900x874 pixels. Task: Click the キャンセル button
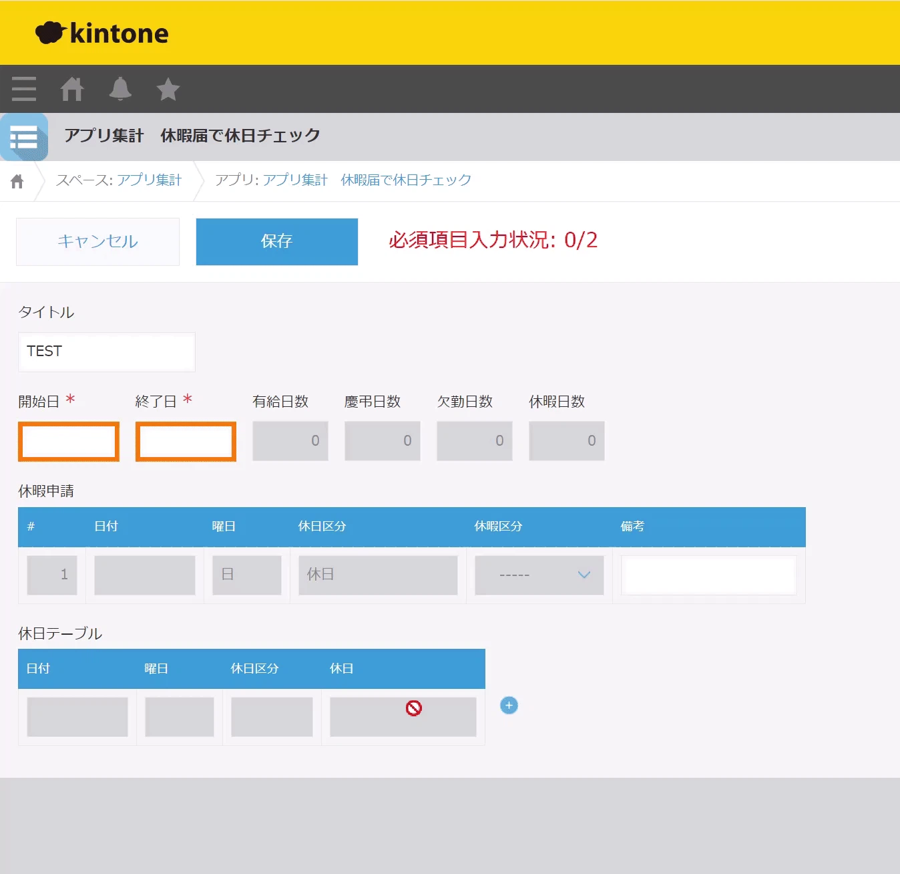97,241
